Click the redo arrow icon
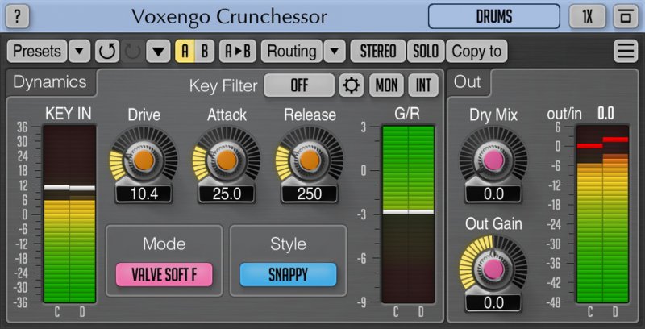The width and height of the screenshot is (645, 329). click(x=132, y=52)
